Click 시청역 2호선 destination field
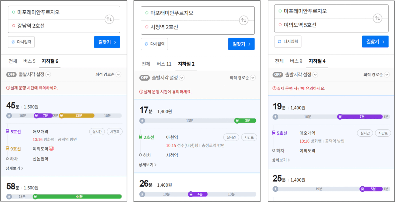395x202 pixels. click(x=198, y=27)
